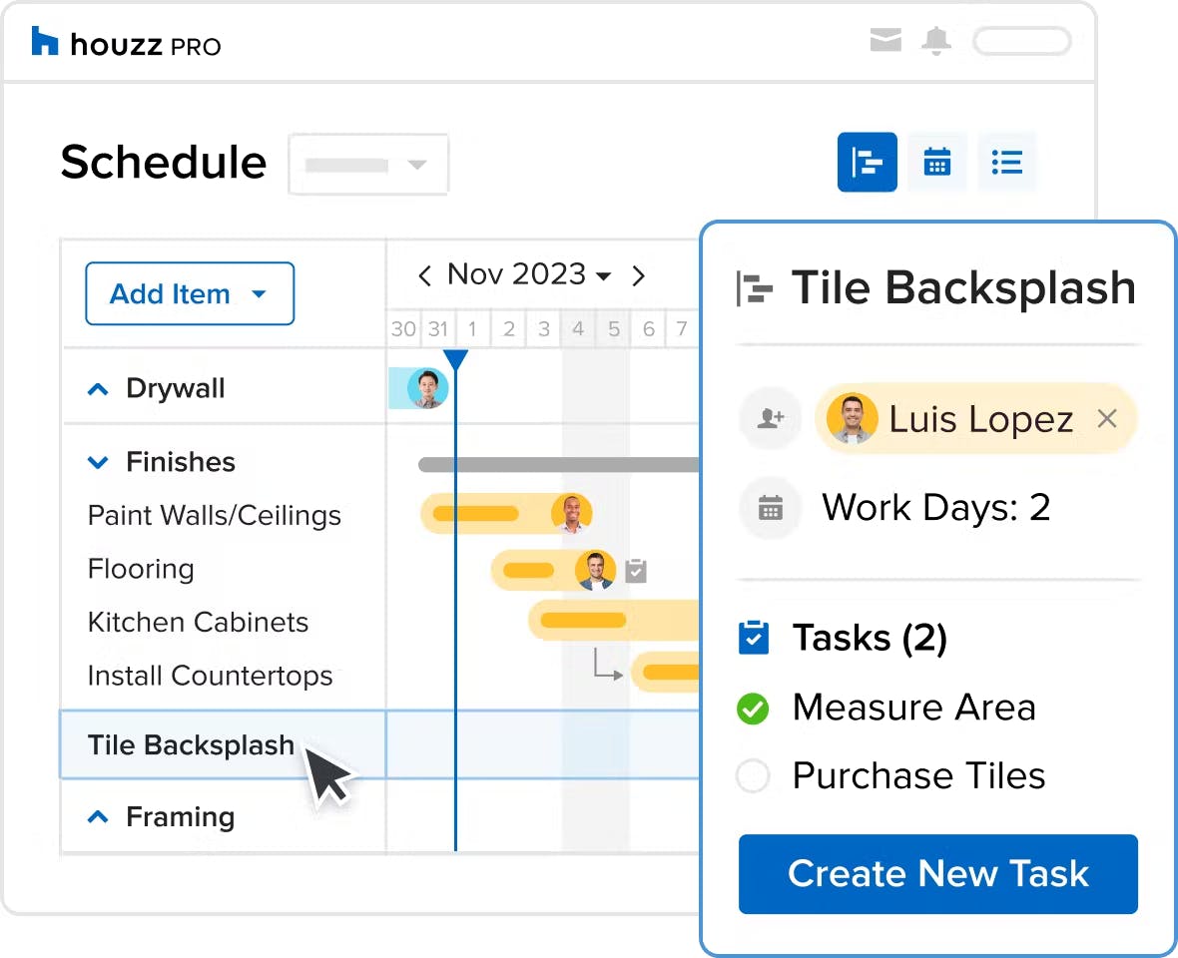The width and height of the screenshot is (1178, 958).
Task: Switch to calendar view icon
Action: click(x=936, y=163)
